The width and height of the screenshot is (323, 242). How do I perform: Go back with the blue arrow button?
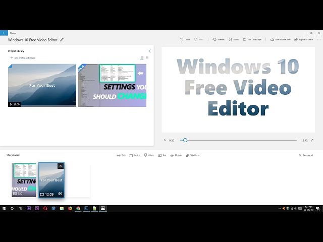(x=4, y=33)
